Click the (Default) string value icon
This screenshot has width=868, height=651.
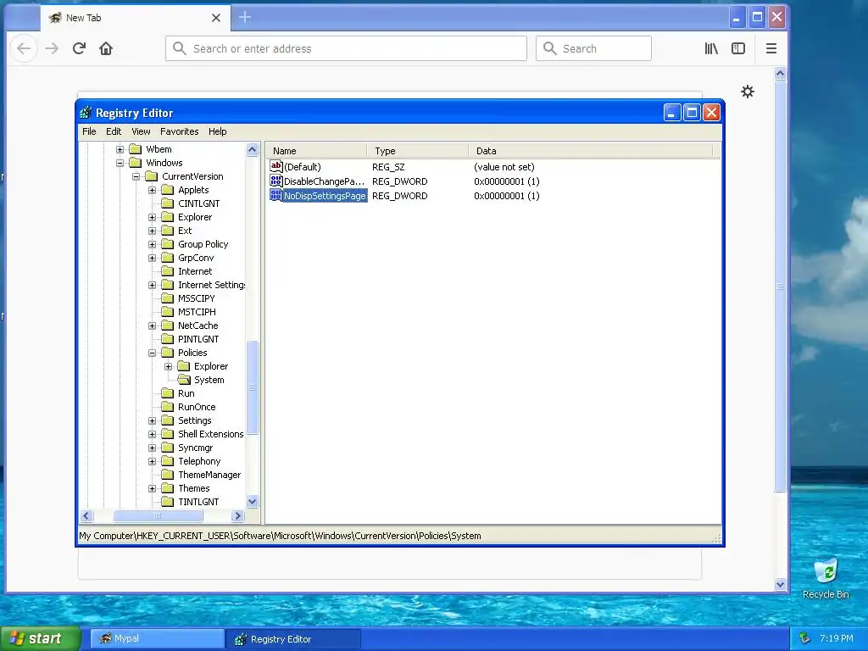coord(275,166)
